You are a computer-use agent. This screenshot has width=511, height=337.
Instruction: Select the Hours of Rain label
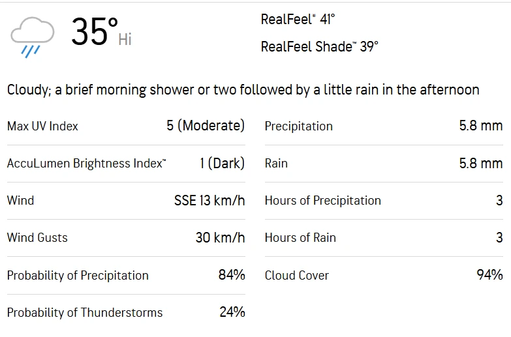300,238
